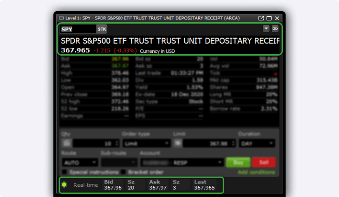Click the -1.215 price change text
Screen dimensions: 339x197
tap(102, 51)
